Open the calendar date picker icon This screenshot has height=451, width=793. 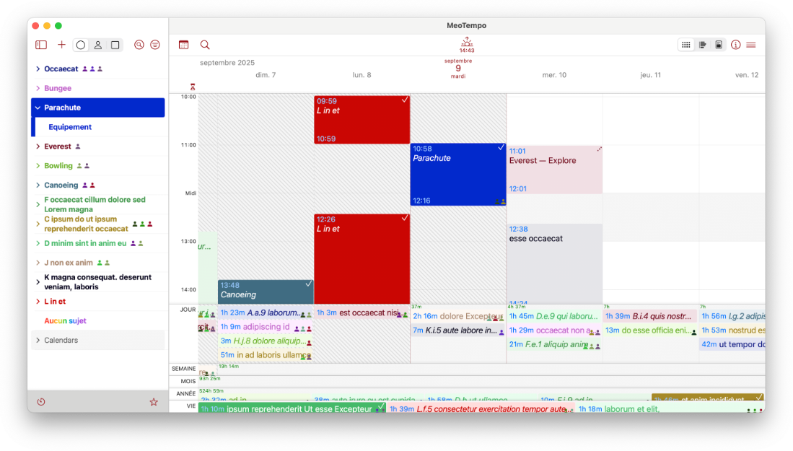pyautogui.click(x=183, y=45)
